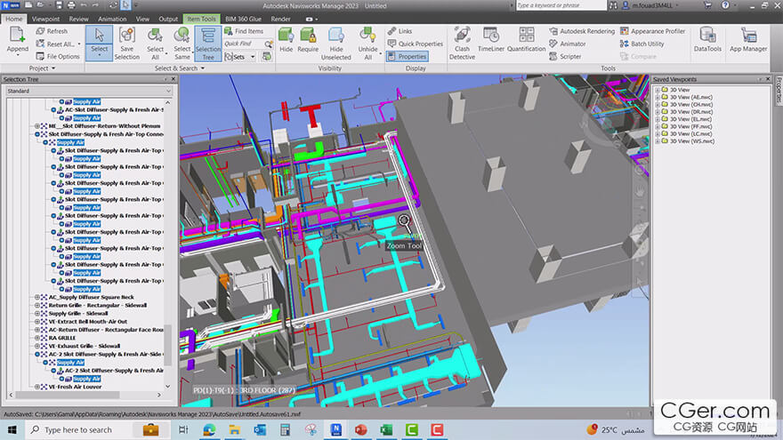783x440 pixels.
Task: Open App Manager
Action: click(x=748, y=40)
